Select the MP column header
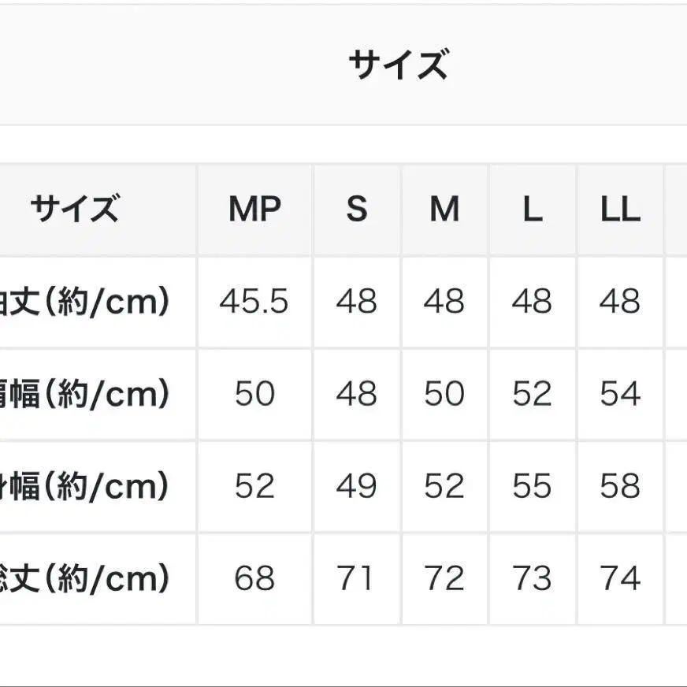This screenshot has height=687, width=687. click(254, 210)
